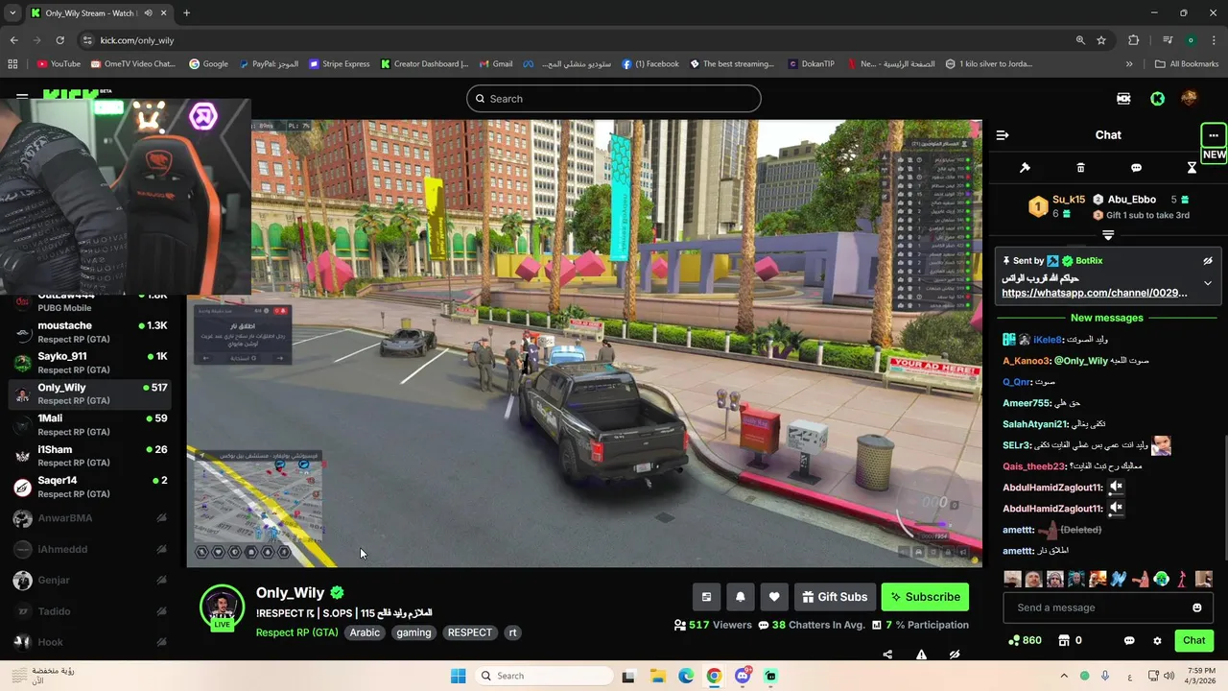Open Chrome extensions puzzle icon
1228x691 pixels.
(x=1134, y=40)
